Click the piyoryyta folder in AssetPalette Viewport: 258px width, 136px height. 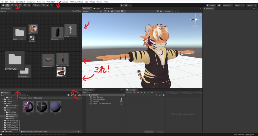click(15, 60)
